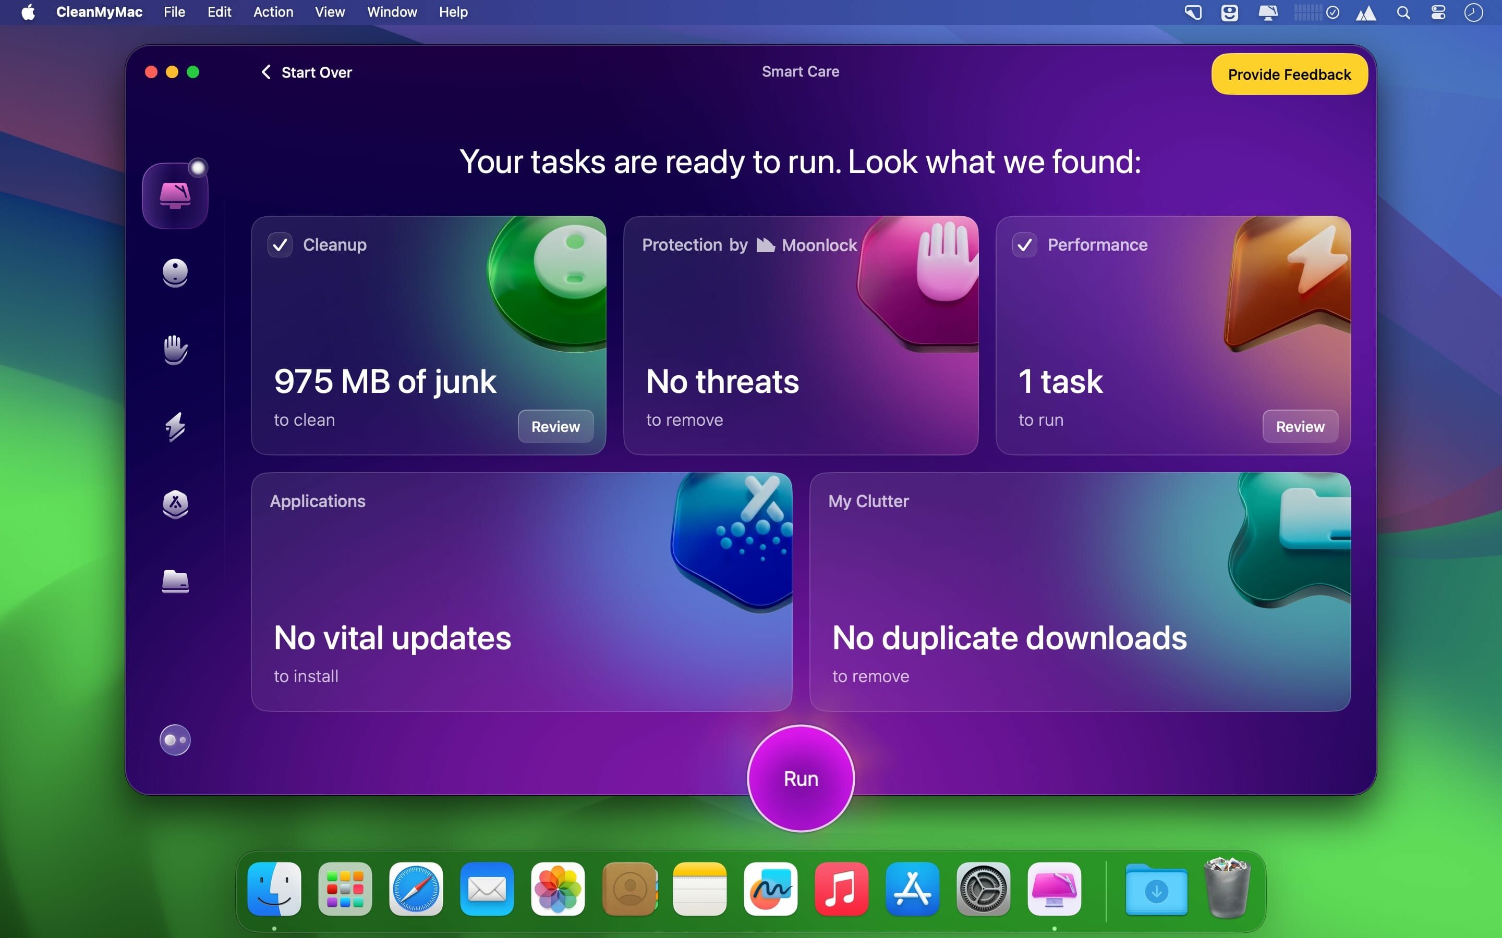Click CleanMyMac menu bar status icon
This screenshot has width=1502, height=938.
(x=1267, y=13)
